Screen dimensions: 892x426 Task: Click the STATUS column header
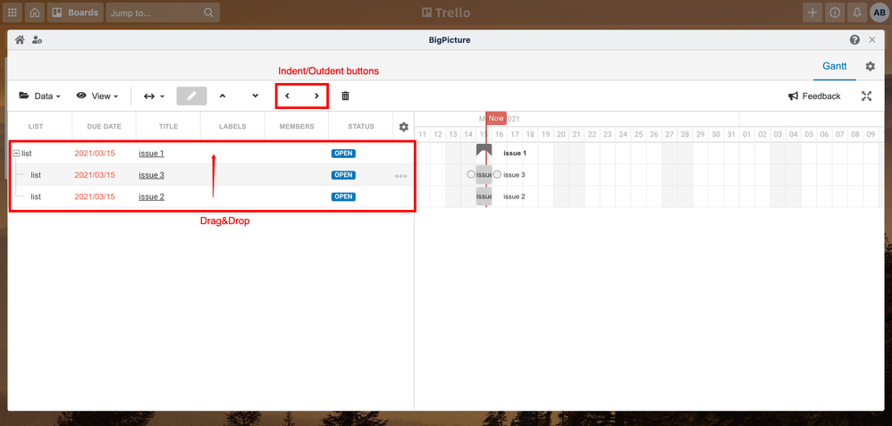click(x=361, y=126)
